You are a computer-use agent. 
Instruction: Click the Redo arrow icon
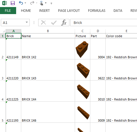(x=32, y=3)
